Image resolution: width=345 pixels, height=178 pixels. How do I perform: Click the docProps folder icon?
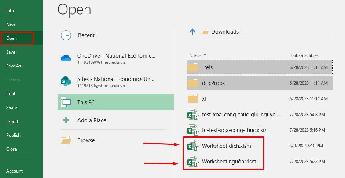pyautogui.click(x=193, y=83)
